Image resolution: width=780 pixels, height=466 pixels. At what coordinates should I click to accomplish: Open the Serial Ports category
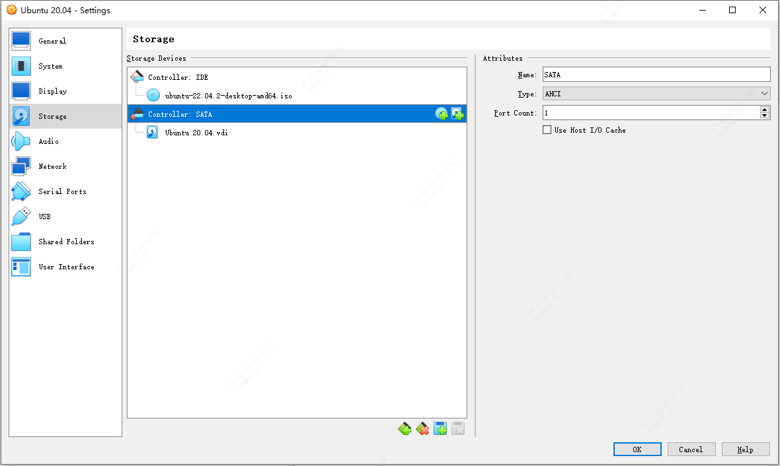point(65,192)
